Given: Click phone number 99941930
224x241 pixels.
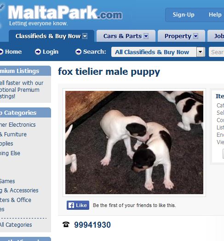Looking at the screenshot, I should pyautogui.click(x=92, y=225).
